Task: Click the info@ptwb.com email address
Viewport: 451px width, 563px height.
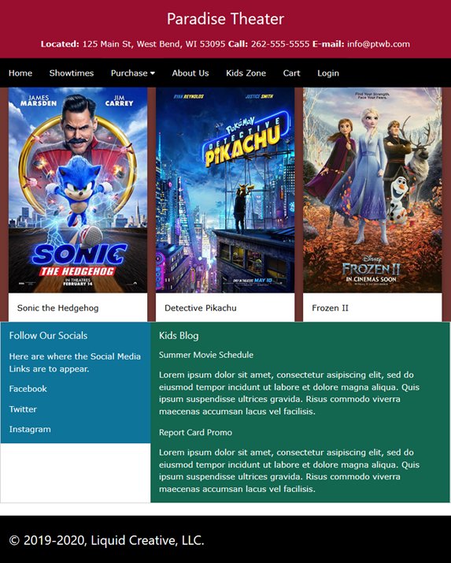Action: (x=379, y=44)
